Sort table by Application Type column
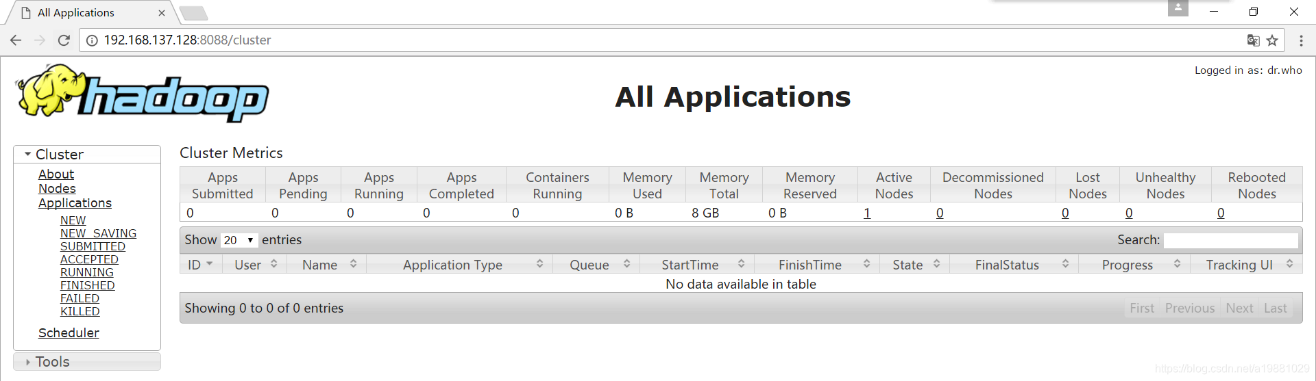The image size is (1316, 381). pos(459,265)
